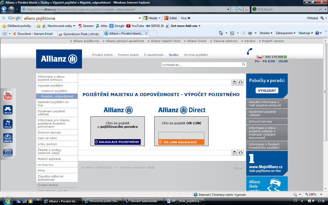The width and height of the screenshot is (328, 205).
Task: Open On-line pojištění in main navigation
Action: (x=196, y=55)
